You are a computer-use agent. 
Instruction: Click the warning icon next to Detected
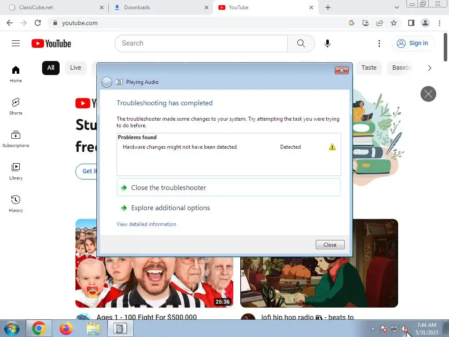[x=332, y=147]
